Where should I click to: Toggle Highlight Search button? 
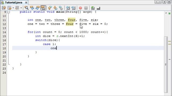pos(43,8)
